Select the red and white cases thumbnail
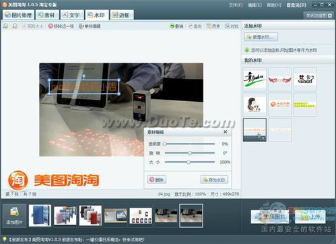Image resolution: width=336 pixels, height=244 pixels. [90, 215]
